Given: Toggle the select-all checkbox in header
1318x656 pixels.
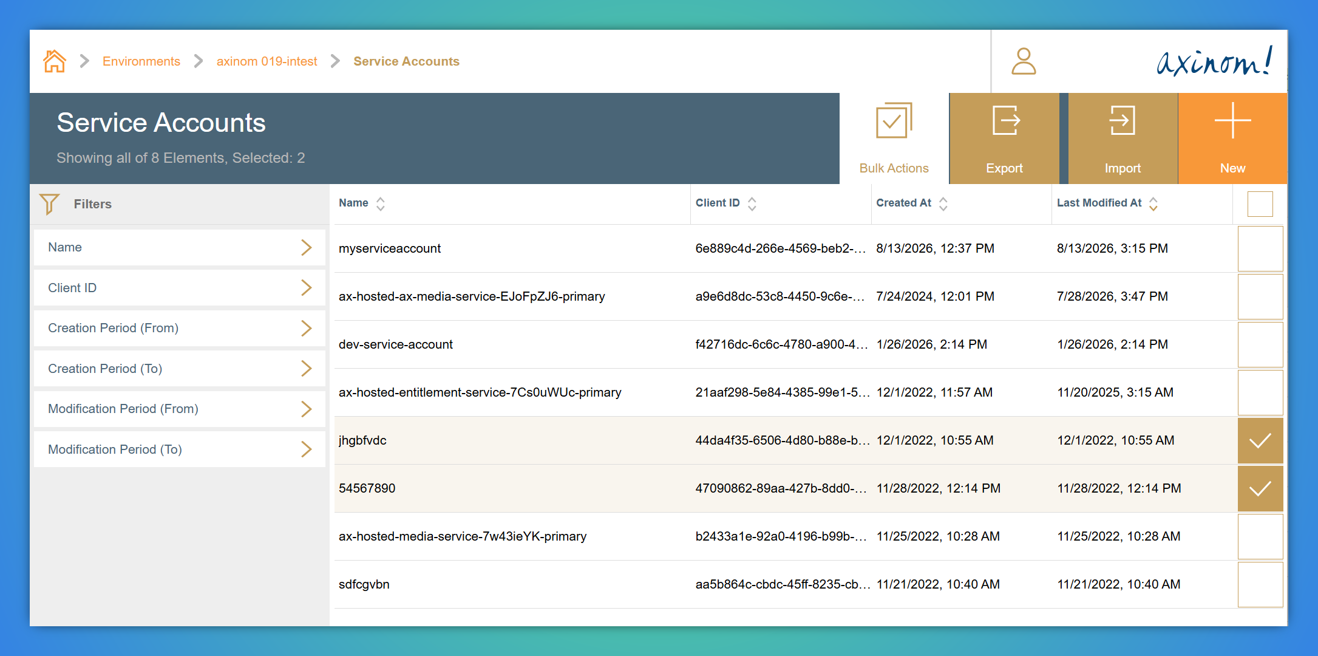Looking at the screenshot, I should pos(1260,204).
